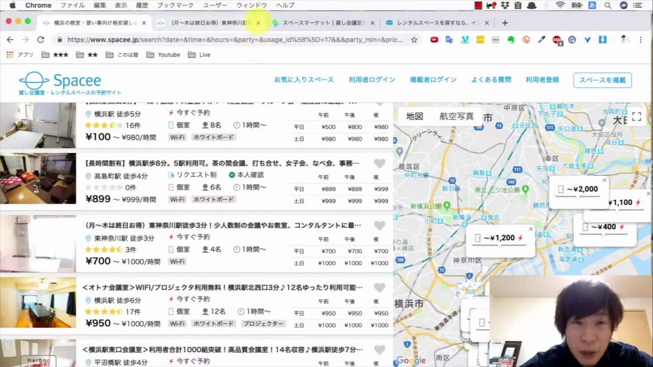Open Spotlight search in the menu bar
653x367 pixels.
(608, 6)
